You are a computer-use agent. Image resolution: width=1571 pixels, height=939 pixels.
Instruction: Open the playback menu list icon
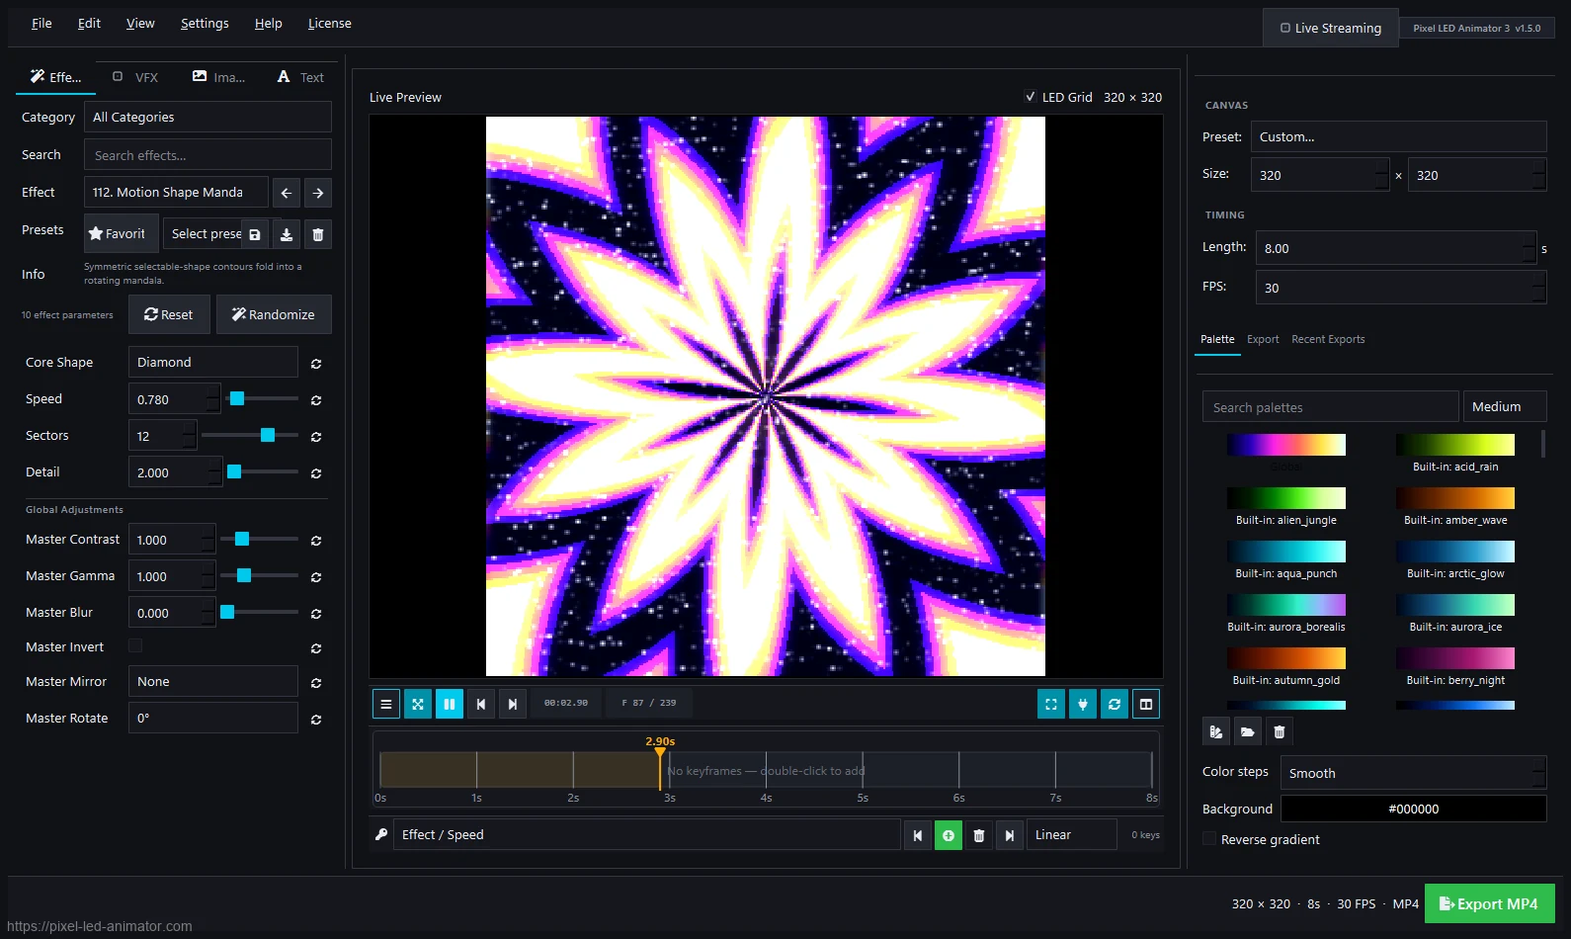(x=386, y=704)
